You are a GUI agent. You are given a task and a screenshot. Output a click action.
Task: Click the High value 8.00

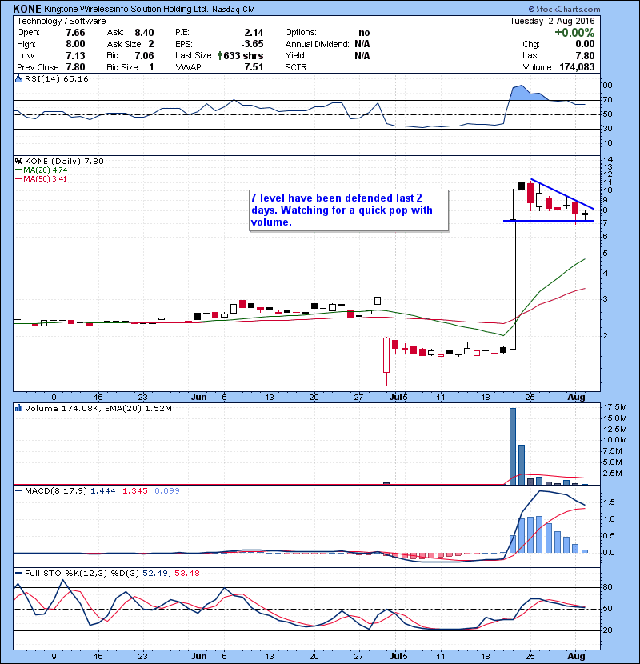tap(75, 44)
